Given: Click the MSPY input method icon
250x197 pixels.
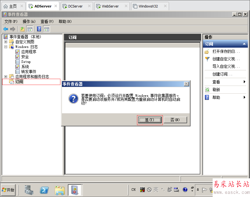Looking at the screenshot, I should click(x=142, y=190).
